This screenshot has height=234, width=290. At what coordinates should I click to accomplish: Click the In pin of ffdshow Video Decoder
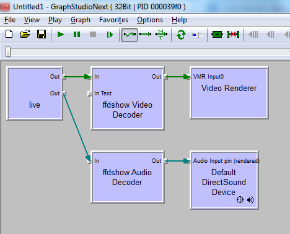[x=89, y=77]
